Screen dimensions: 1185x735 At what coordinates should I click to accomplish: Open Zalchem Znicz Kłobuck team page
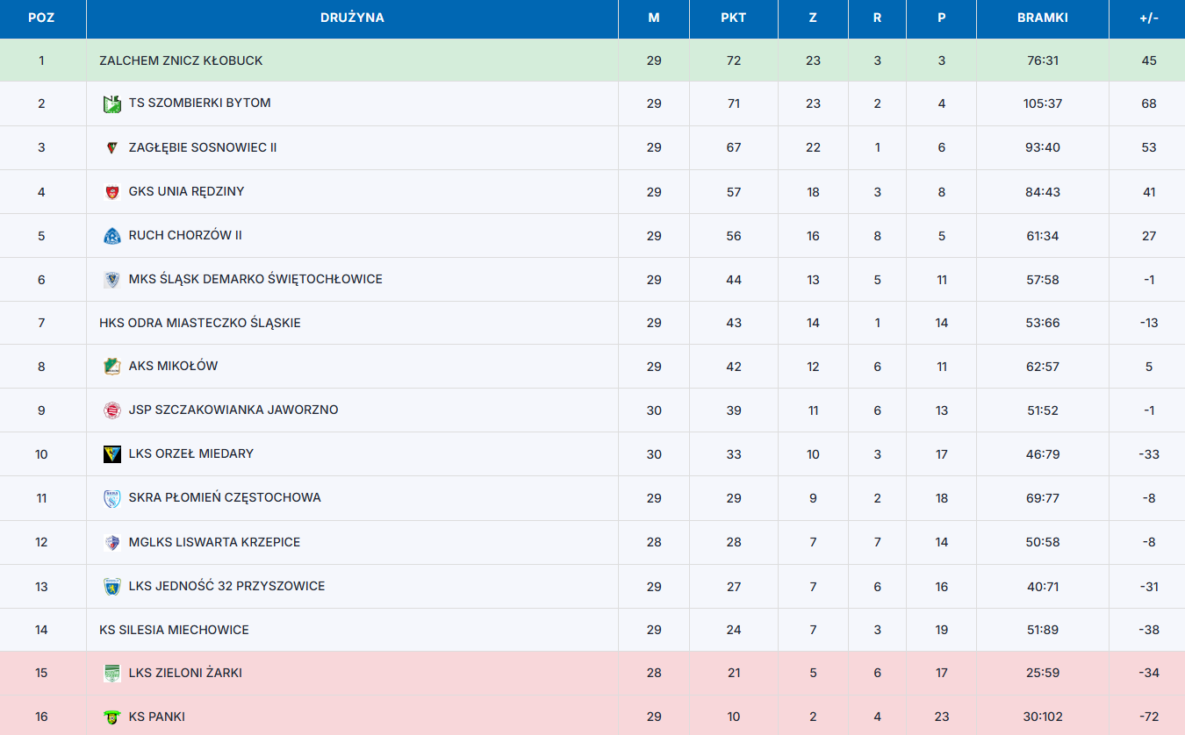pos(181,61)
